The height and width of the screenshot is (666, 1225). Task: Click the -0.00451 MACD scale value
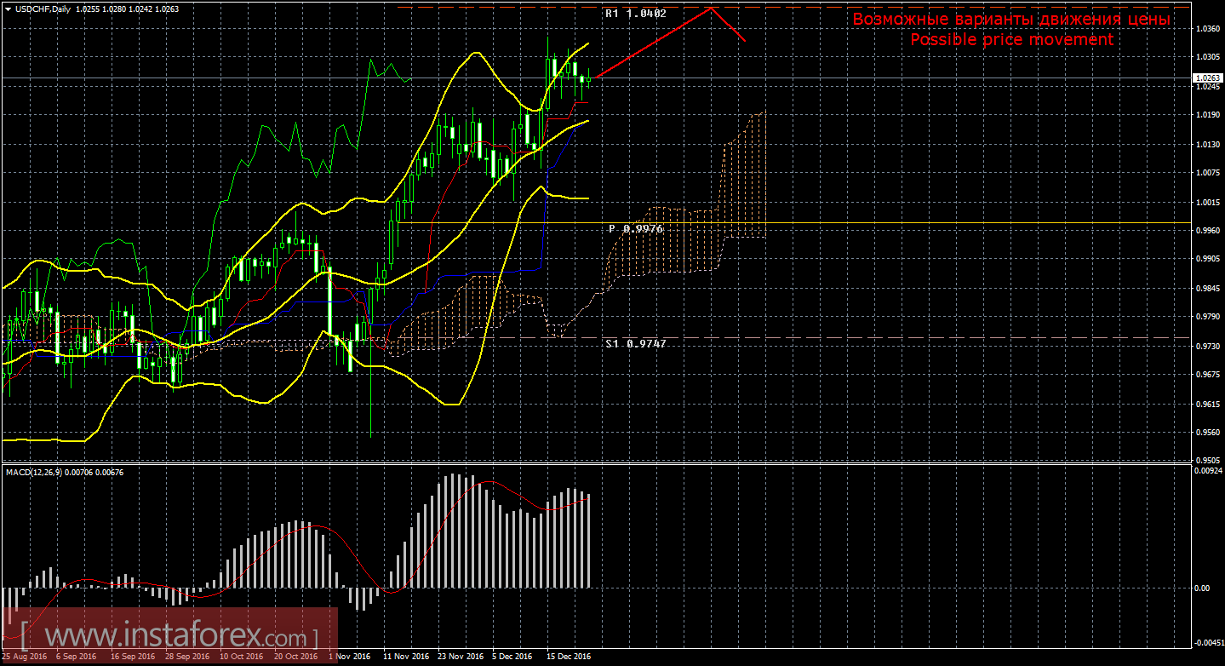click(1209, 643)
